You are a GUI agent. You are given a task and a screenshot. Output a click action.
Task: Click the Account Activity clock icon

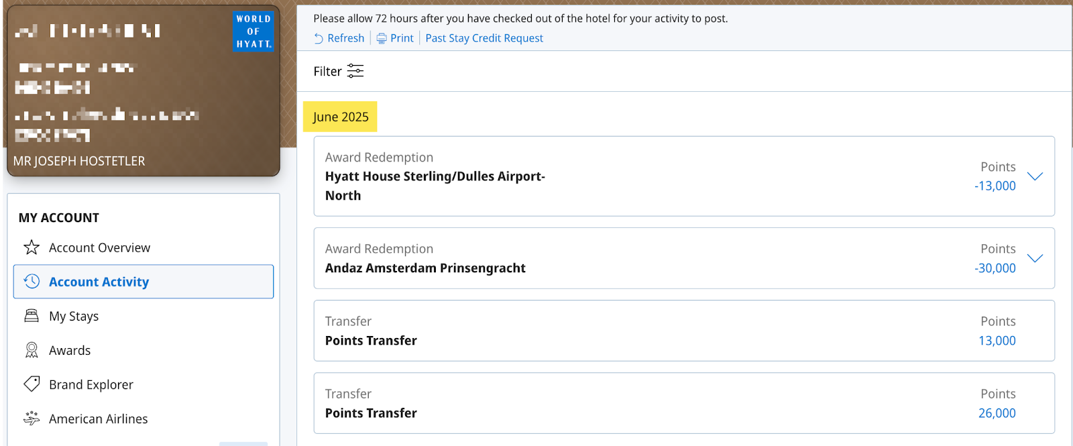[32, 282]
